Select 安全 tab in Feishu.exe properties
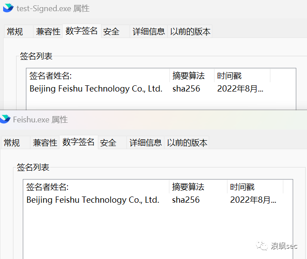The width and height of the screenshot is (307, 259). tap(108, 143)
